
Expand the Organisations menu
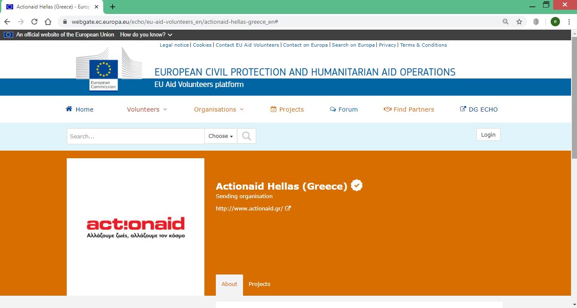pos(219,109)
